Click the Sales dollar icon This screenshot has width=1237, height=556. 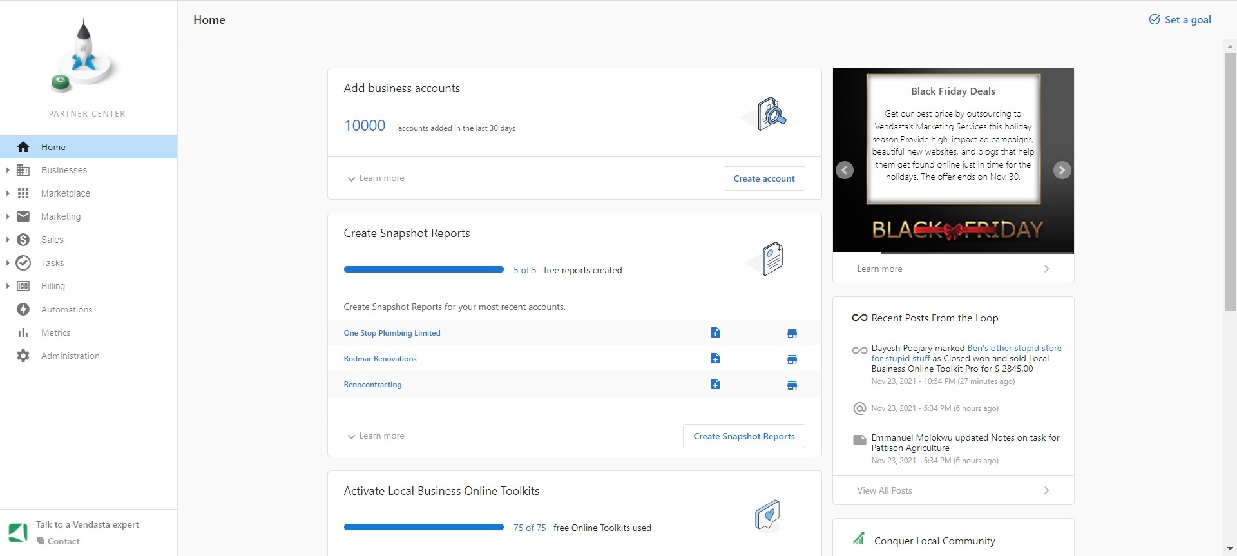click(23, 240)
